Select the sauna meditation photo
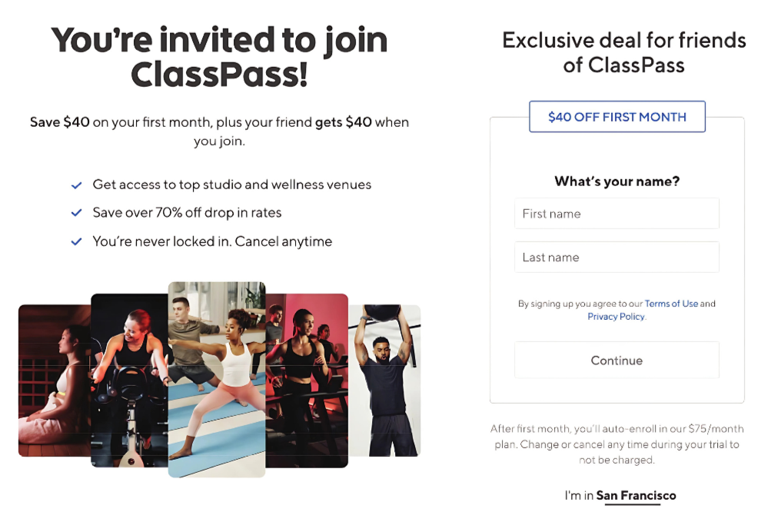The image size is (771, 522). point(55,381)
